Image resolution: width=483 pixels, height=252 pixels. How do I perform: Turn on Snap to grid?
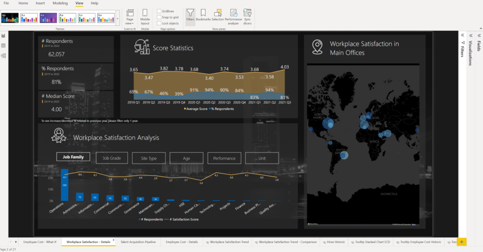(159, 17)
